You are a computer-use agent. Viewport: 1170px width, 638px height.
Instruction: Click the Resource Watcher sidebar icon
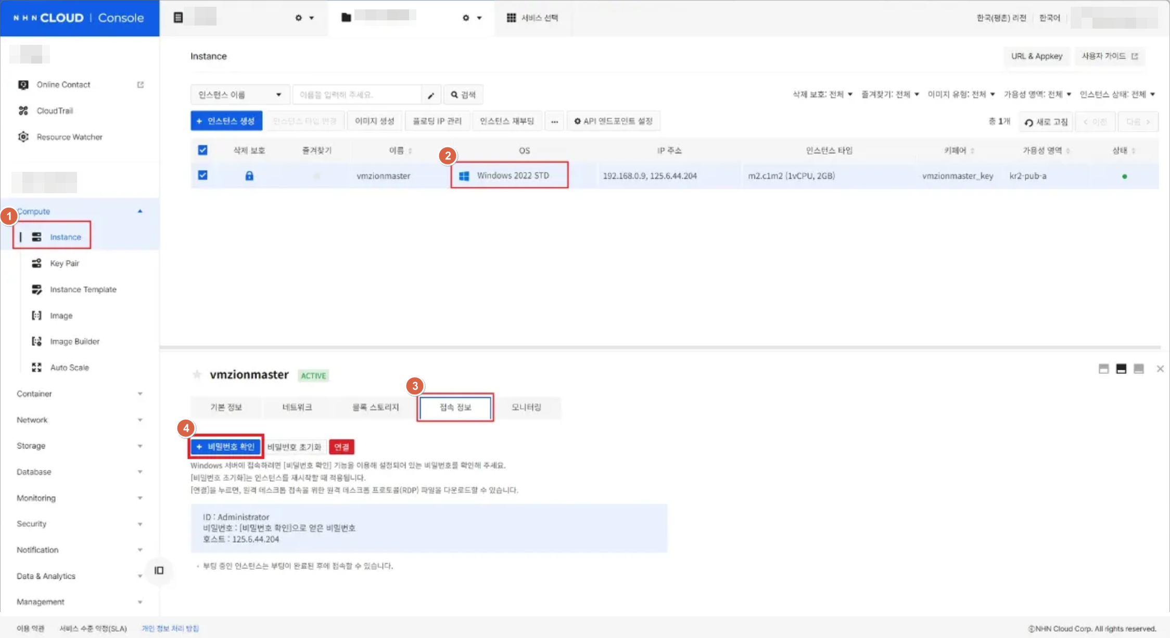(23, 137)
